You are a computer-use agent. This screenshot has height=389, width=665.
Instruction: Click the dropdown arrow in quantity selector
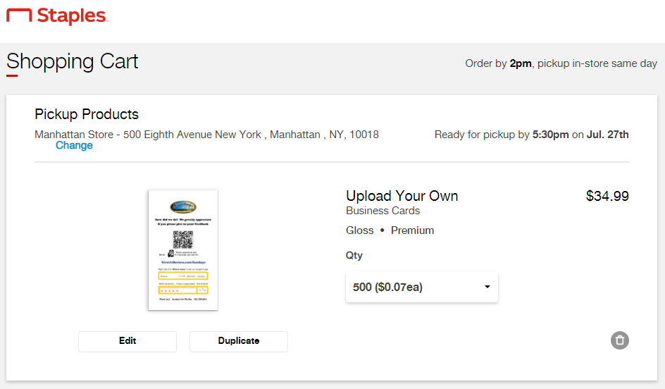click(487, 288)
